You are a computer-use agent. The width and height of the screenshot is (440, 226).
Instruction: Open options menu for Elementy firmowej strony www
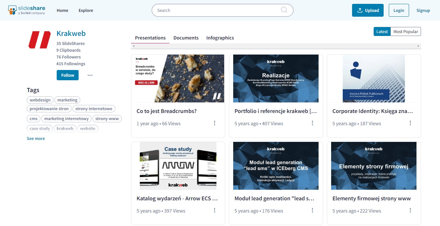pos(410,210)
